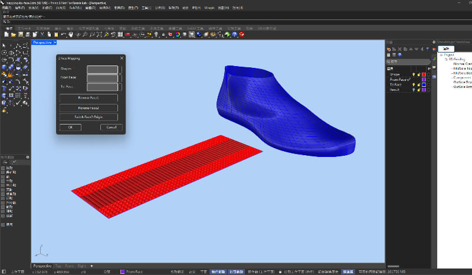Image resolution: width=472 pixels, height=275 pixels.
Task: Click the From Face input field
Action: 103,77
